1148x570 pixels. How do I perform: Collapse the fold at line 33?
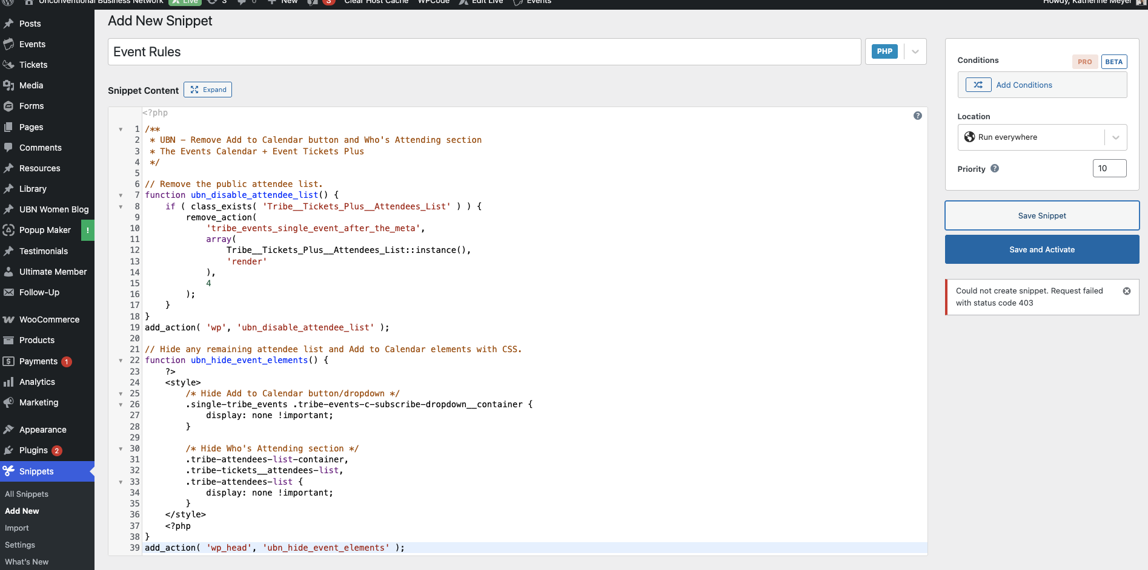(x=121, y=482)
